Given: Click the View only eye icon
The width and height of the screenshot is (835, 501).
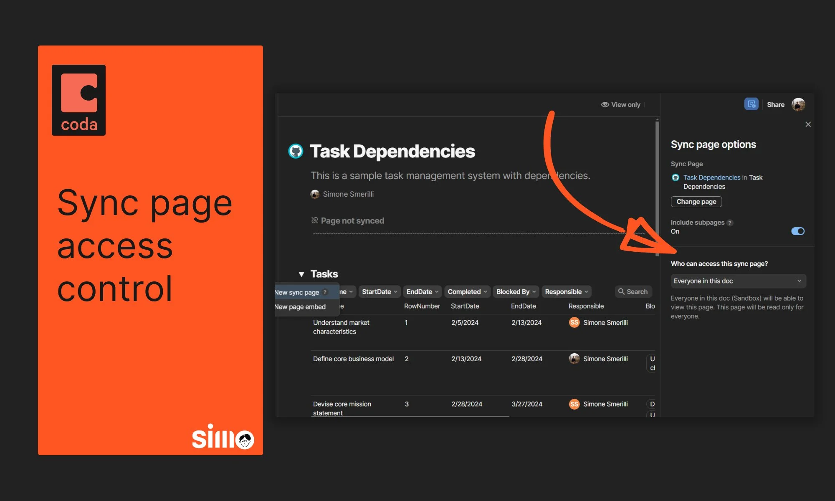Looking at the screenshot, I should tap(605, 105).
